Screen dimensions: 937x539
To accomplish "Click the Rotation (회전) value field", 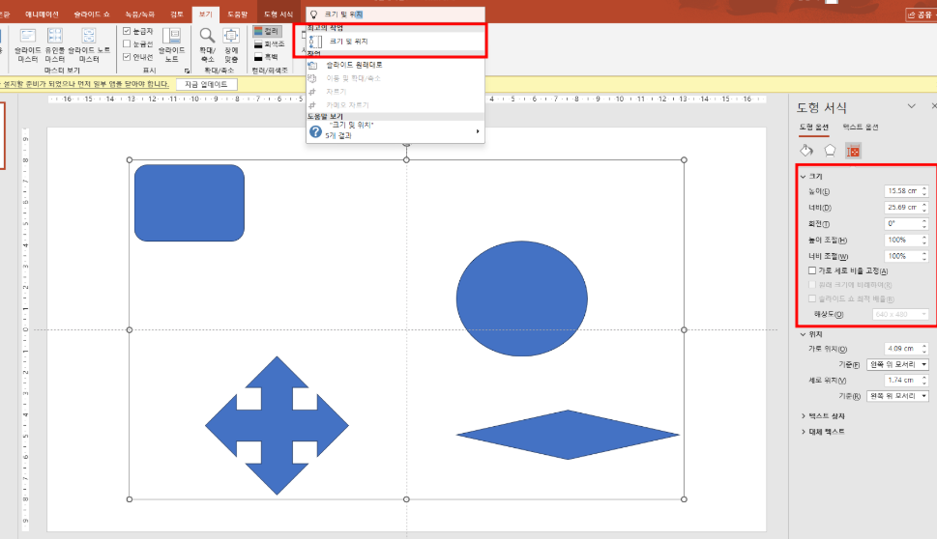I will coord(902,223).
